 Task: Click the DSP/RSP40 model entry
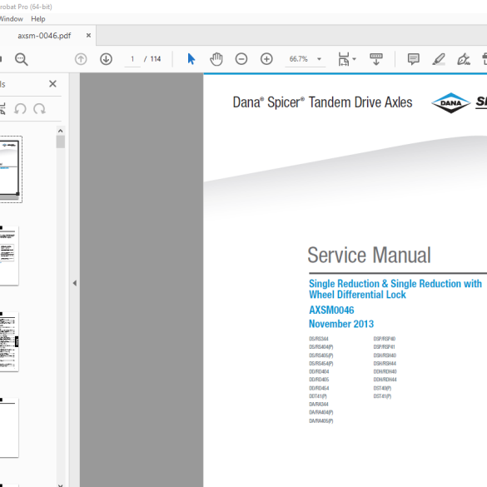click(x=385, y=339)
